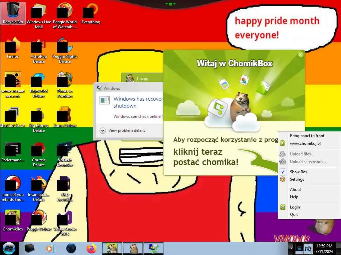Expand View problem details in Windows dialog
The height and width of the screenshot is (255, 341).
(123, 130)
